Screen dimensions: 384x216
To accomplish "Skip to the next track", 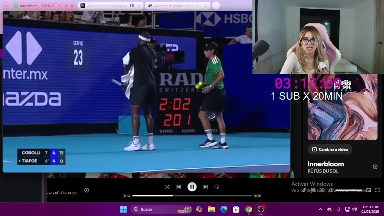I will point(205,187).
